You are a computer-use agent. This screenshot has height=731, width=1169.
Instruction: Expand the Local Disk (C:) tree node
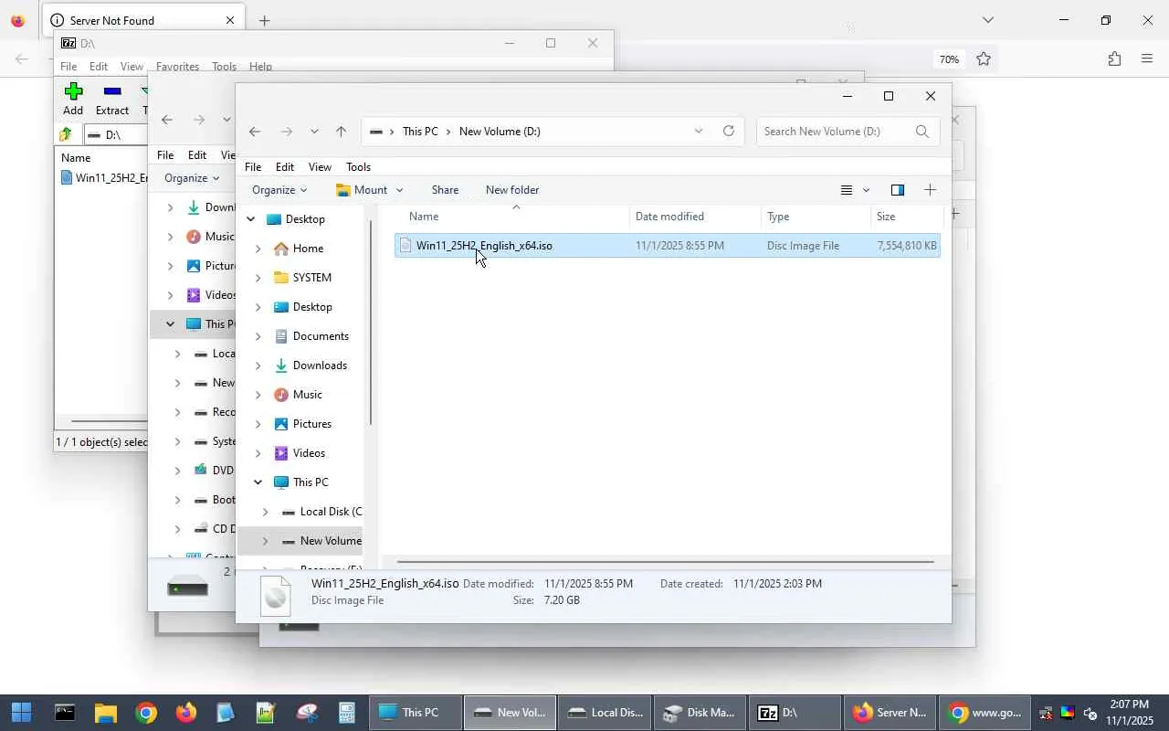(x=265, y=512)
